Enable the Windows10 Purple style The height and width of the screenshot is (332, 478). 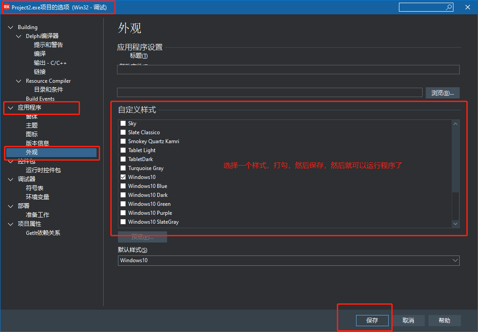[x=123, y=213]
